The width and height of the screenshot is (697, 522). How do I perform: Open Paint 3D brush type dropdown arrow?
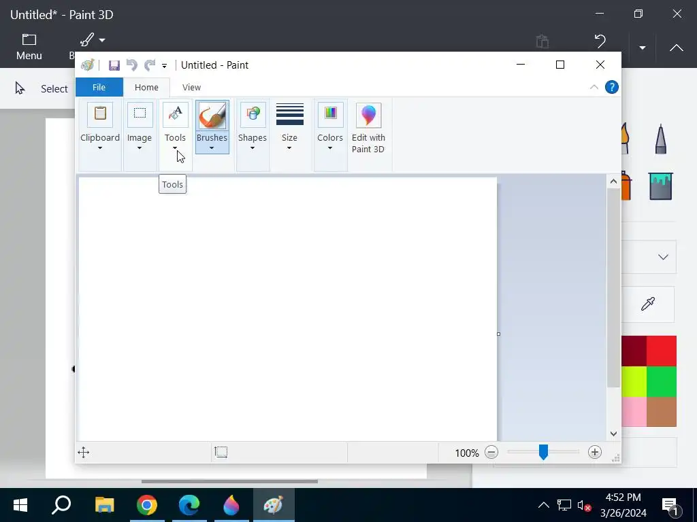[102, 40]
